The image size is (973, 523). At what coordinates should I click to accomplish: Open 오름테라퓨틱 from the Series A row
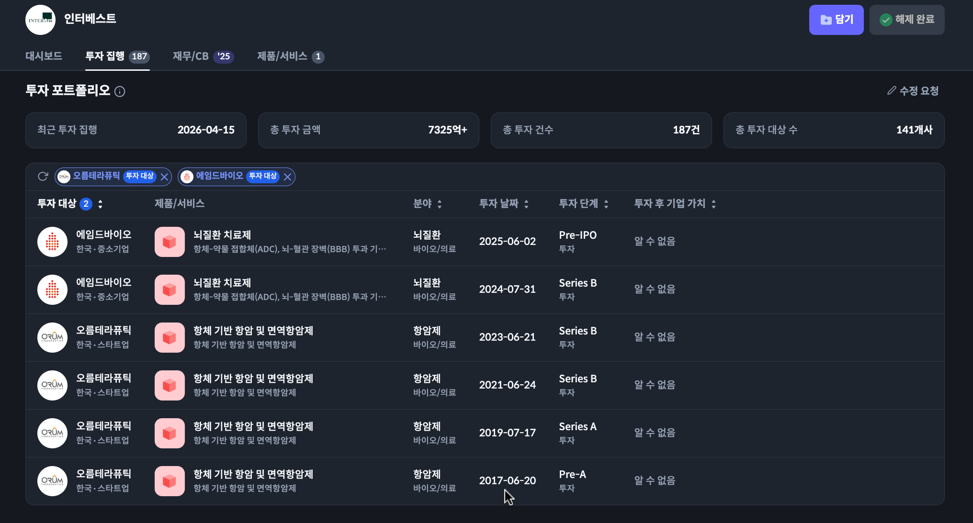coord(103,426)
